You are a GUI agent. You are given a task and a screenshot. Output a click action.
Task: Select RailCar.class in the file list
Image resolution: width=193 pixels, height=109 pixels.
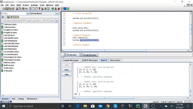(x=9, y=62)
